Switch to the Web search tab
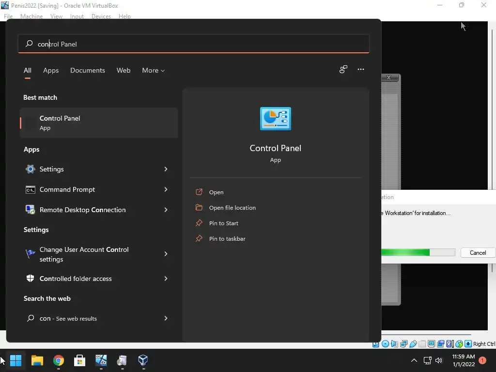 pyautogui.click(x=124, y=70)
